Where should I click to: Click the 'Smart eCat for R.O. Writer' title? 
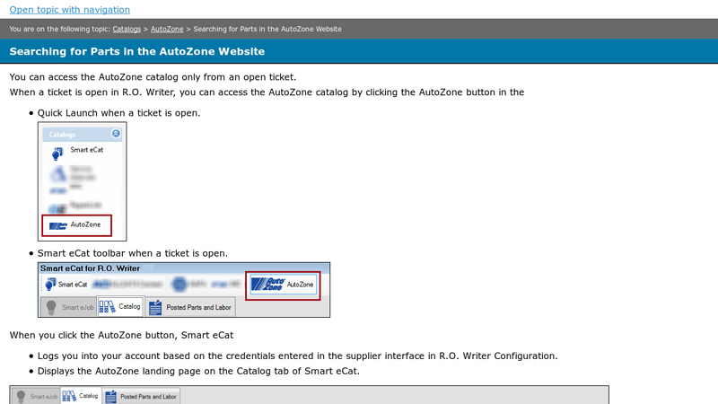pyautogui.click(x=90, y=268)
